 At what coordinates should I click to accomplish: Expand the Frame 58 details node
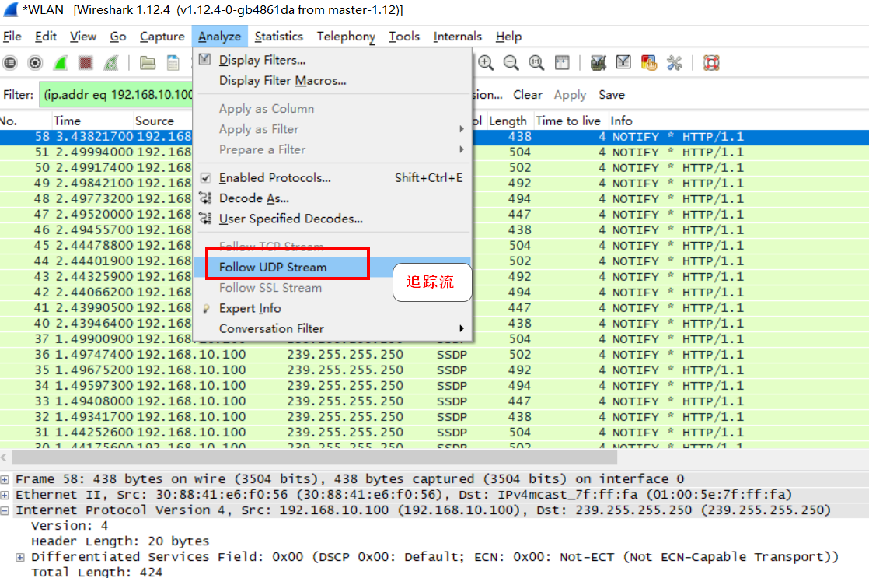[6, 478]
